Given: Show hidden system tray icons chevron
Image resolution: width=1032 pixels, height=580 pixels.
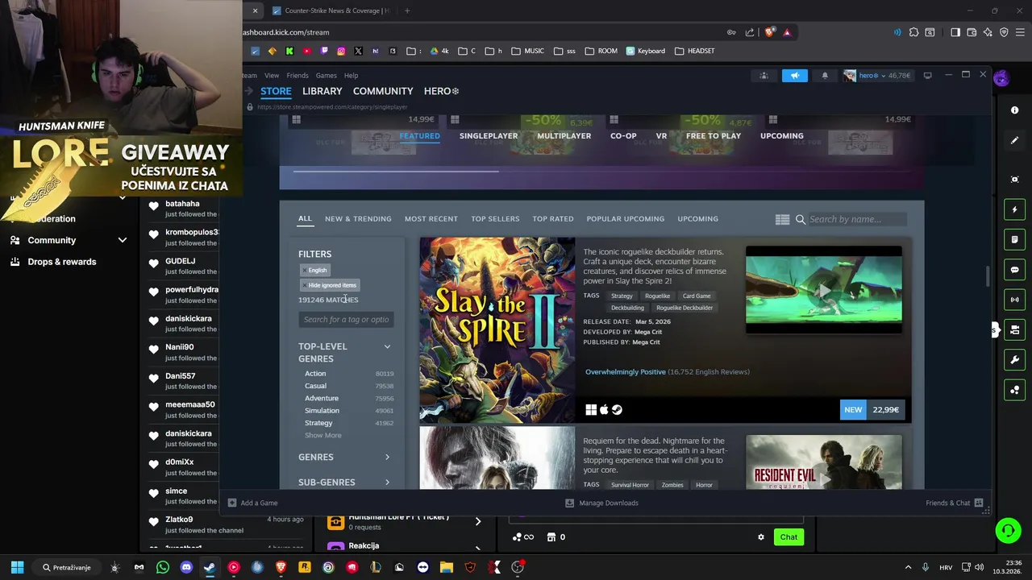Looking at the screenshot, I should tap(908, 567).
